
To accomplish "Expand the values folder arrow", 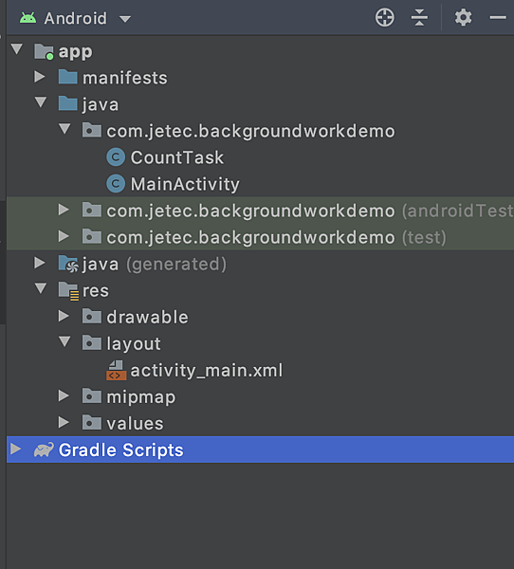I will pyautogui.click(x=64, y=422).
